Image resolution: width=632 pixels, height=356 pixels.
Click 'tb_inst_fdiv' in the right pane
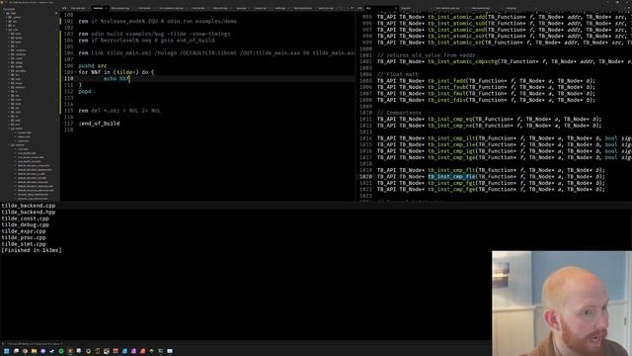(x=446, y=100)
